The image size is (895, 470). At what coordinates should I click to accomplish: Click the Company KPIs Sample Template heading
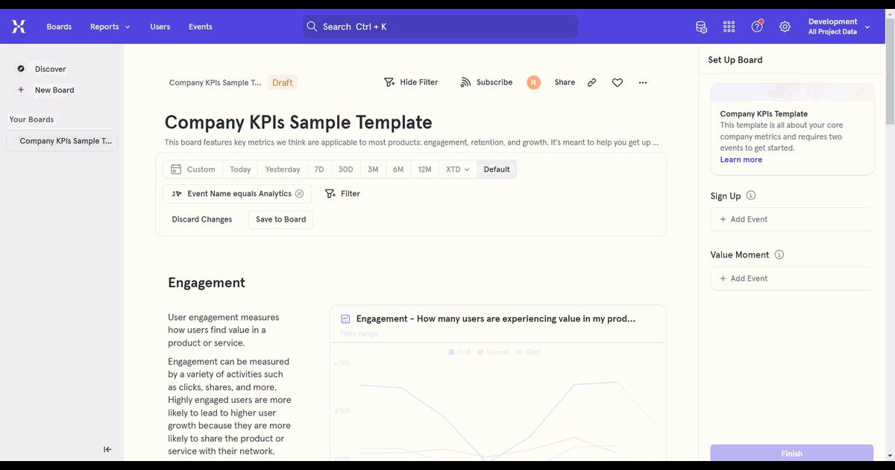click(x=298, y=122)
